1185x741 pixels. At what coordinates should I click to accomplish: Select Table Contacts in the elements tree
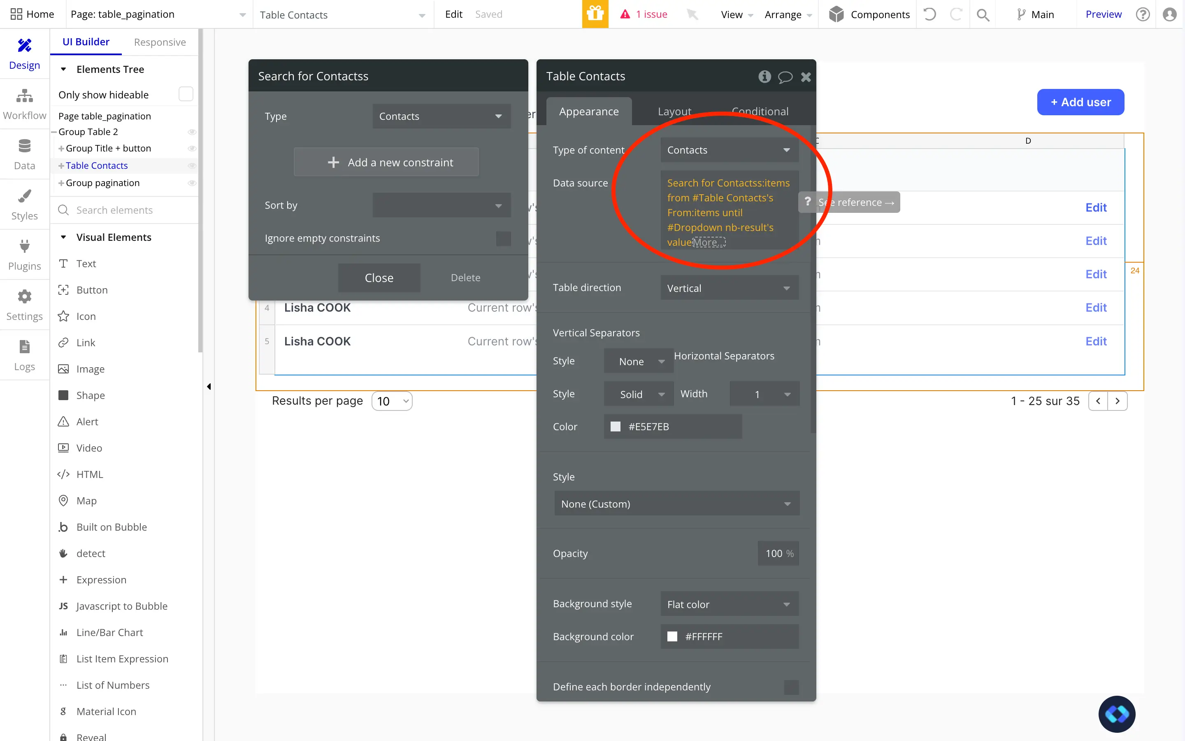(97, 165)
